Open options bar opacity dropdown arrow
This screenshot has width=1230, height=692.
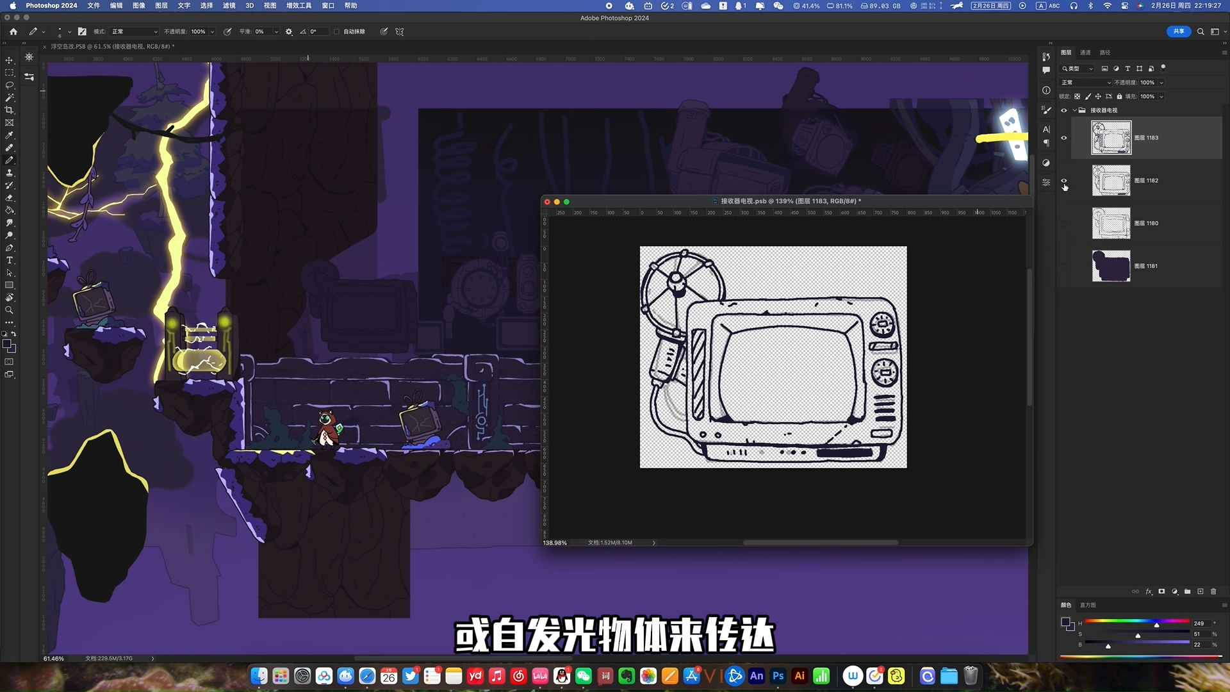tap(213, 31)
